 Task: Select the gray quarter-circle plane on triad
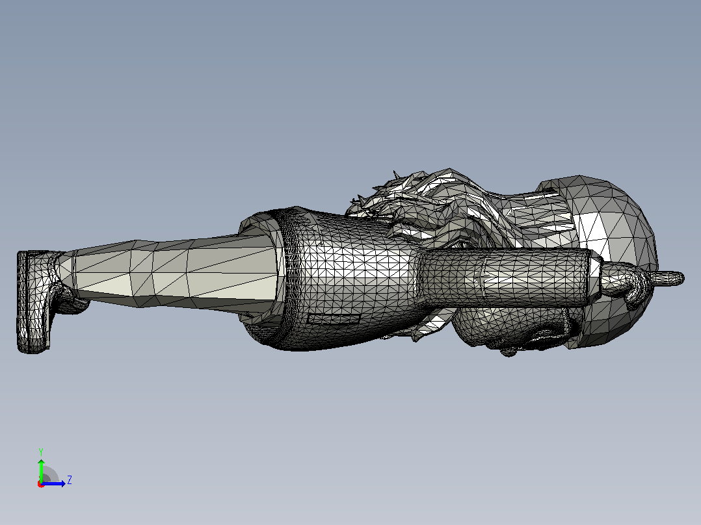pos(50,474)
